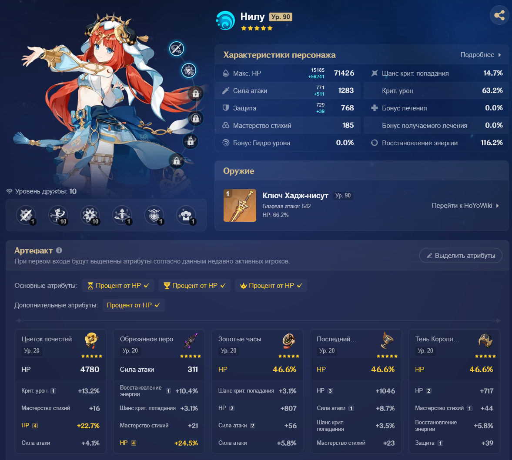Click the Последний goblet artifact icon
This screenshot has width=512, height=460.
tap(387, 340)
